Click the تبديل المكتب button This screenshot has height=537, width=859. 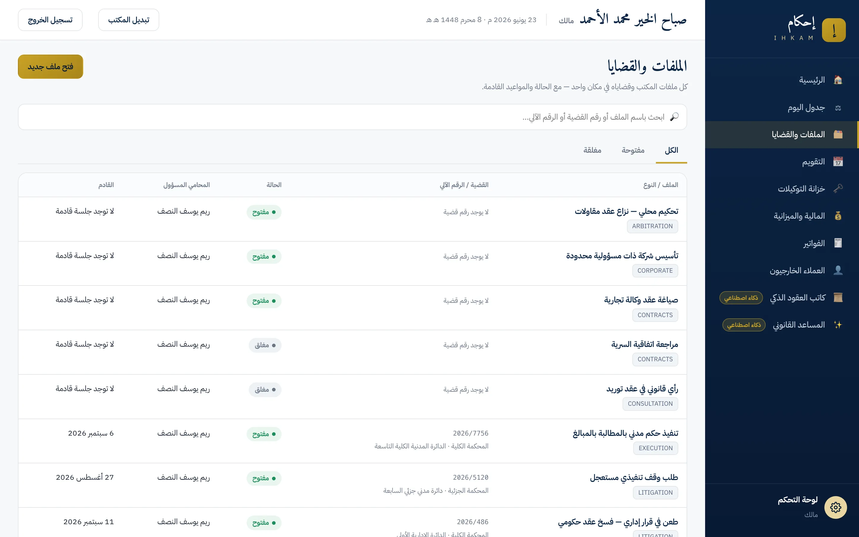pos(129,20)
